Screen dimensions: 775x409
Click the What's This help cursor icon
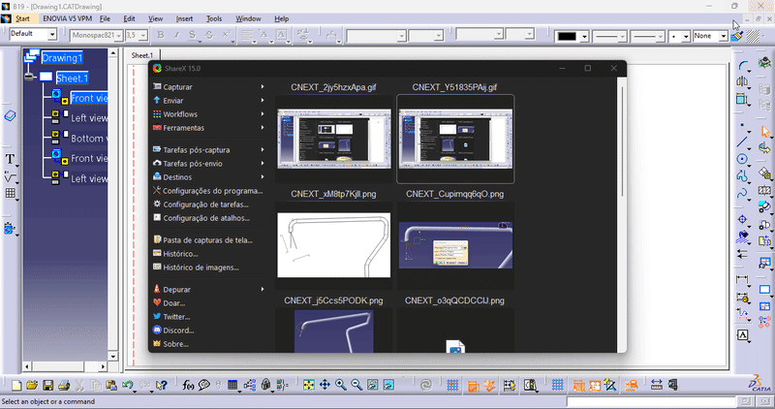click(161, 386)
